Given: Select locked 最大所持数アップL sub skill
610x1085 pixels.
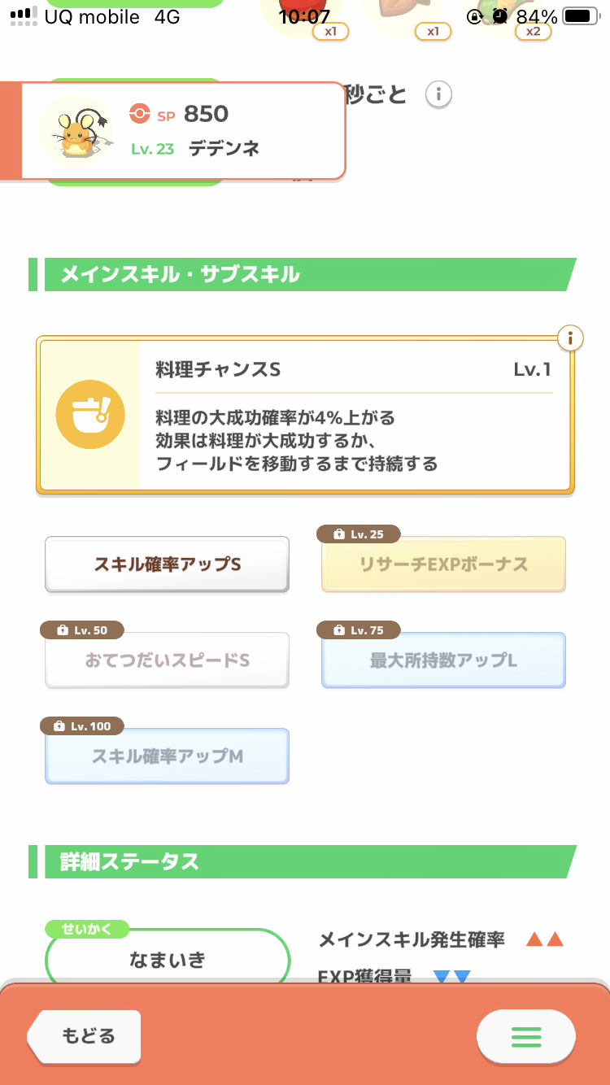Looking at the screenshot, I should (443, 660).
